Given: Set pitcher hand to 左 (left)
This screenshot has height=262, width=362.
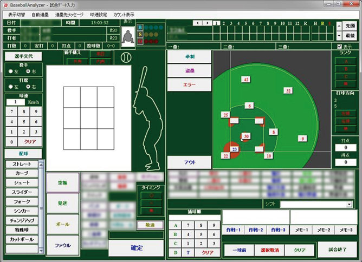Looking at the screenshot, I should [11, 71].
